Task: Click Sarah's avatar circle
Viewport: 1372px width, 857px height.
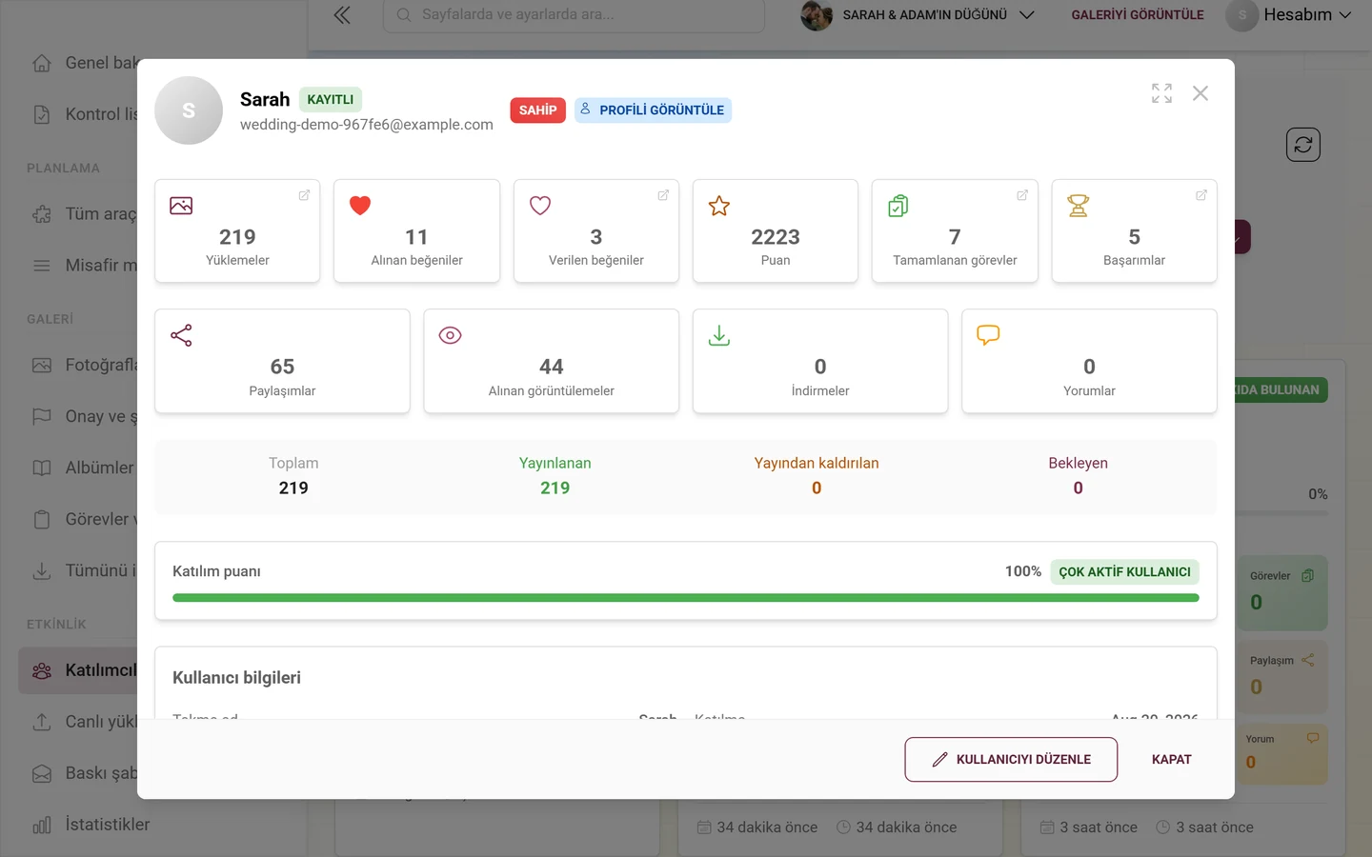Action: 189,110
